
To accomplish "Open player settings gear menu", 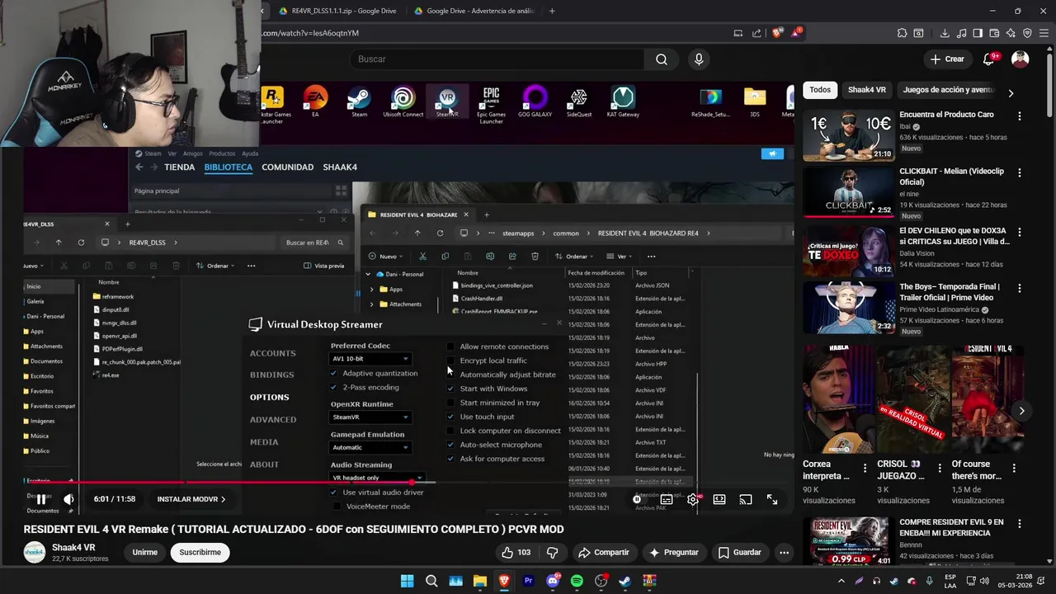I will pos(693,499).
